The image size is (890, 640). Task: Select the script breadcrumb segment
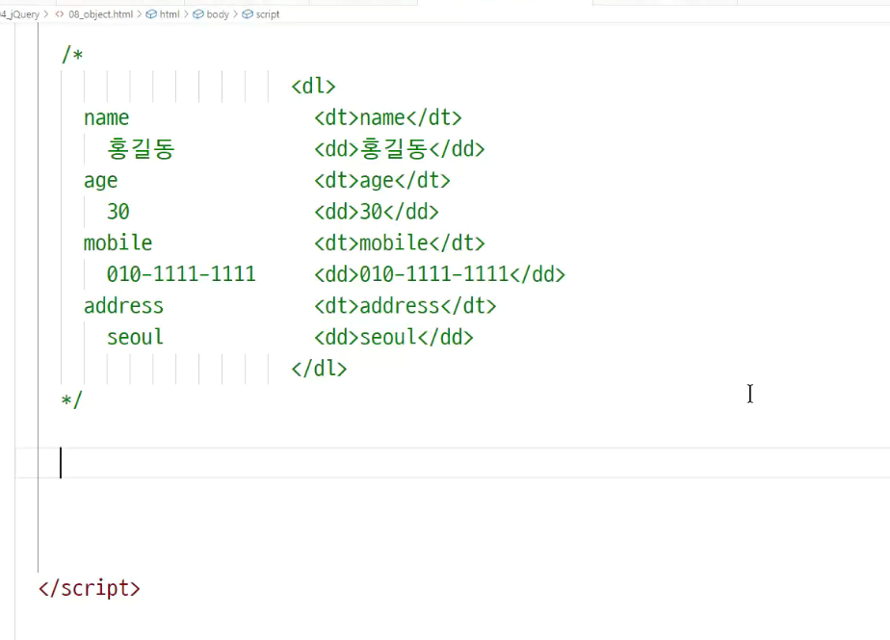(x=268, y=14)
